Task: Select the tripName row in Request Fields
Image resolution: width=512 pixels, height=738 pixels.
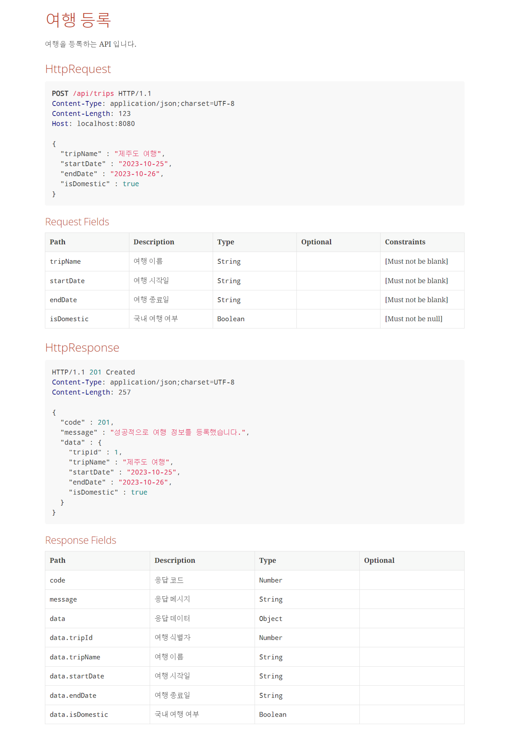Action: point(255,261)
